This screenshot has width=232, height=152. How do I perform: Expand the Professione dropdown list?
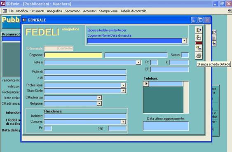click(x=123, y=85)
